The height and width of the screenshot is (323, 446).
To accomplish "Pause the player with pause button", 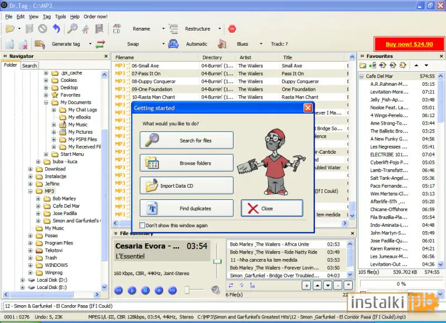I will point(146,290).
